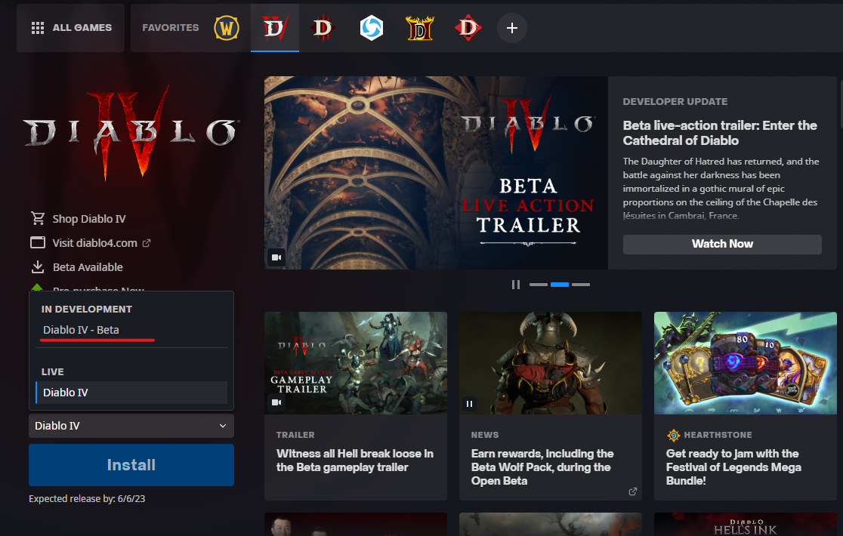Visit diablo4.com website link
The width and height of the screenshot is (843, 536).
pyautogui.click(x=94, y=243)
